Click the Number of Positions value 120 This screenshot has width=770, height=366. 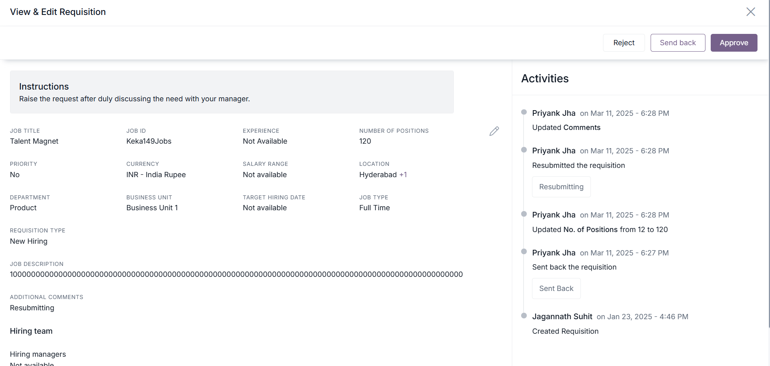pos(365,141)
